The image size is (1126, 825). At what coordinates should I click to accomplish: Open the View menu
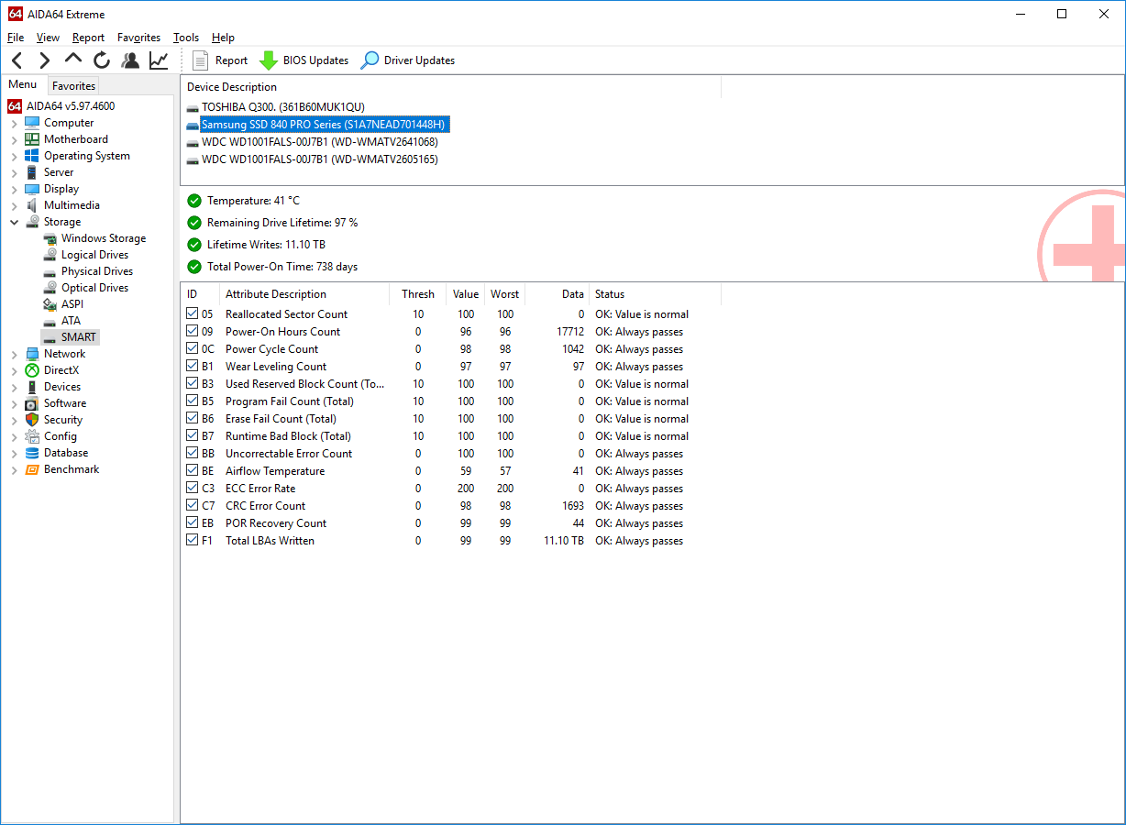pos(48,38)
